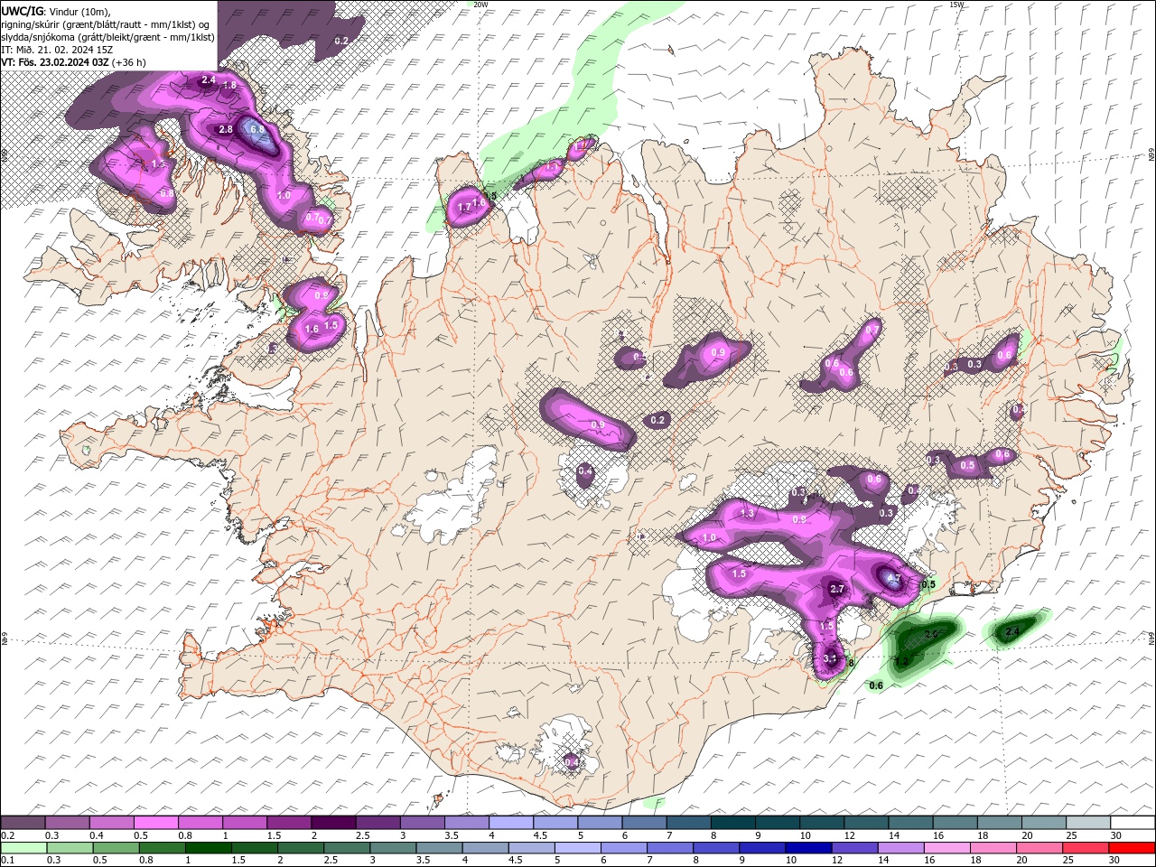Click the black 0.6 label offshore in the southeast

tap(876, 685)
